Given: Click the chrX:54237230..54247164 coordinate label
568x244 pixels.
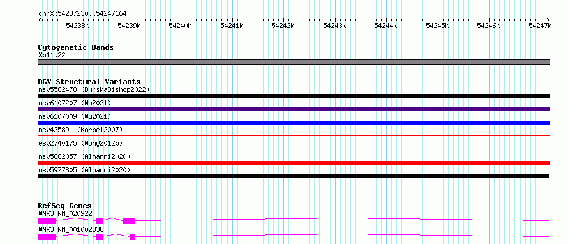Looking at the screenshot, I should [x=82, y=13].
